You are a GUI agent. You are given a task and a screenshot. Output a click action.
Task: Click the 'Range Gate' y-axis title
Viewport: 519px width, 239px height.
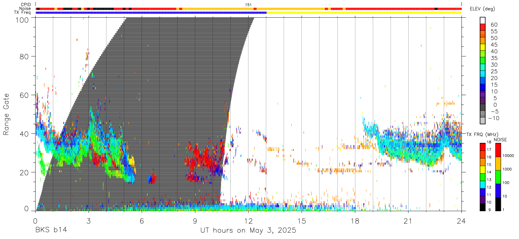6,114
